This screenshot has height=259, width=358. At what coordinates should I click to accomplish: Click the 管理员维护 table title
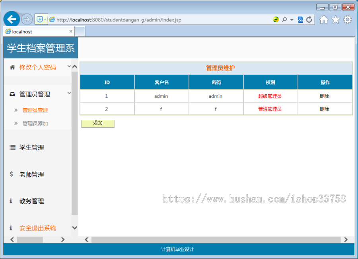(x=220, y=68)
